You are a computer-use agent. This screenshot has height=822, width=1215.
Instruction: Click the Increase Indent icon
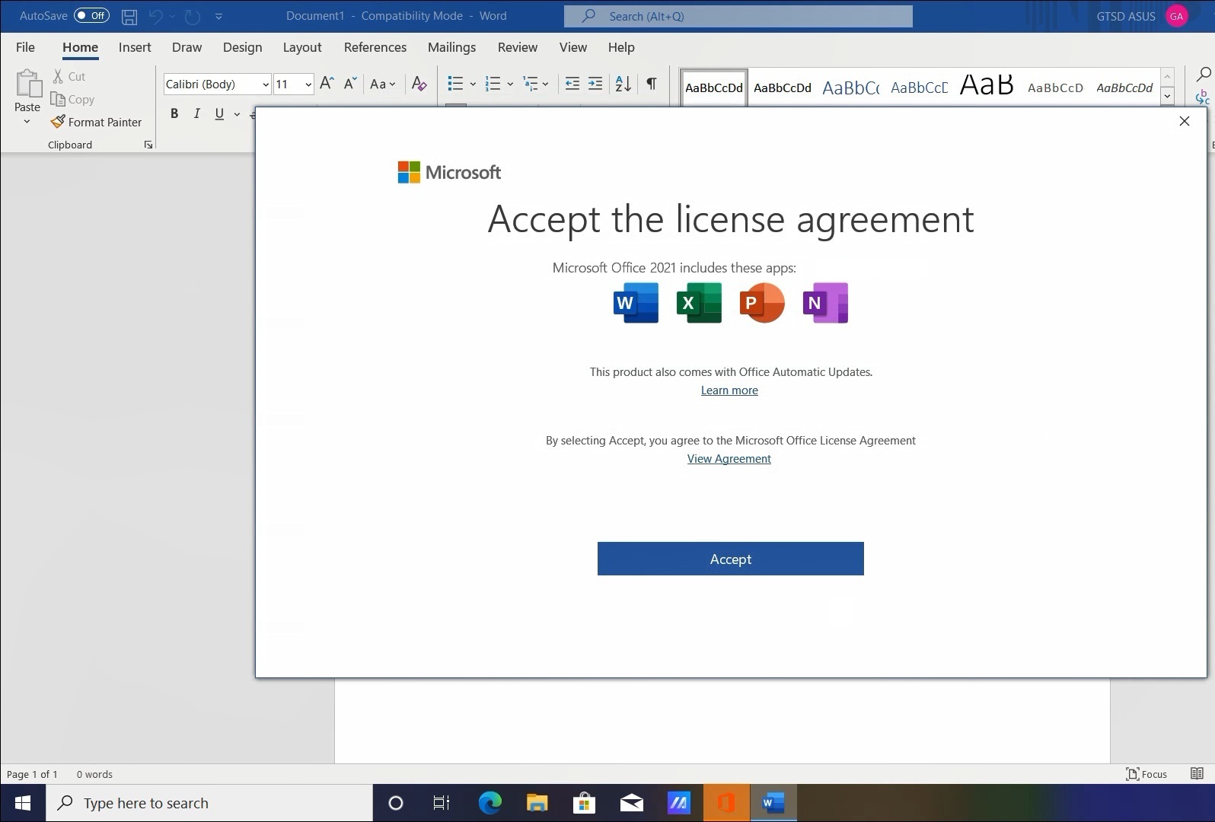pos(595,83)
